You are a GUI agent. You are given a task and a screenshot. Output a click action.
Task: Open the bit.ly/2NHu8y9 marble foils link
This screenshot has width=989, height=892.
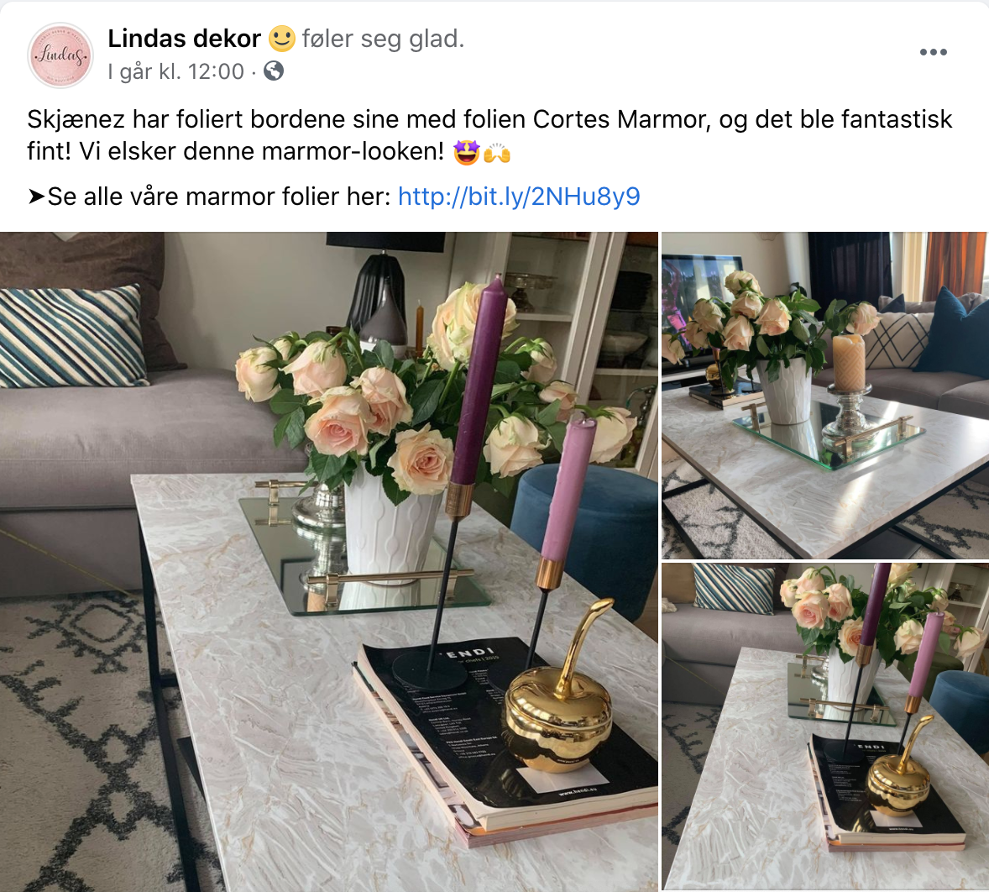tap(519, 197)
